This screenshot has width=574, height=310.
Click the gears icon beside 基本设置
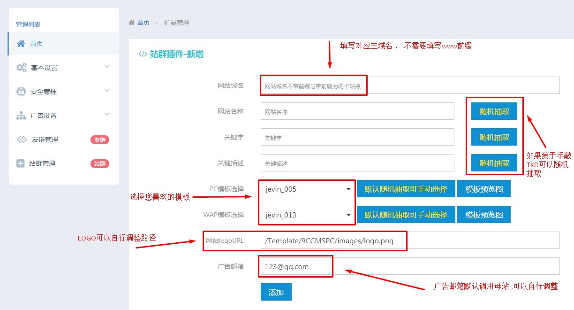22,68
